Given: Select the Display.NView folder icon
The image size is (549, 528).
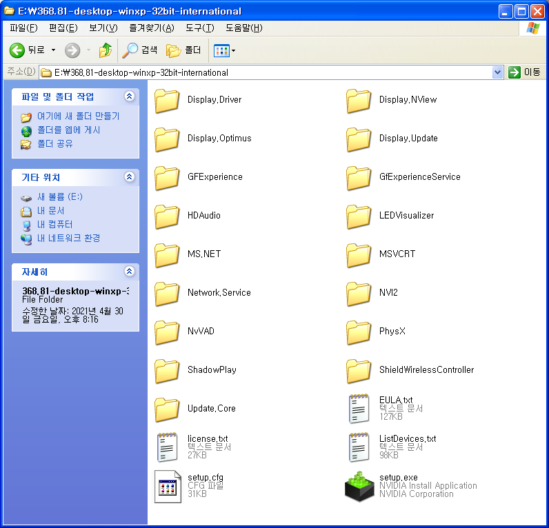Looking at the screenshot, I should [x=359, y=101].
